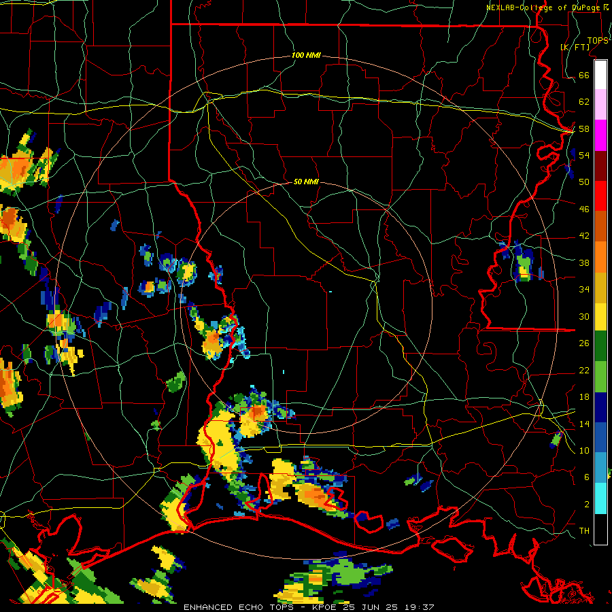Click the dark green swatch in the legend
Image resolution: width=612 pixels, height=612 pixels.
coord(600,346)
